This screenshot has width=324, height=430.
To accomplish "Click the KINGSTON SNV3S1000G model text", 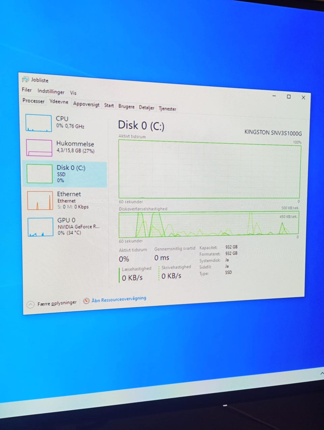I will [273, 133].
